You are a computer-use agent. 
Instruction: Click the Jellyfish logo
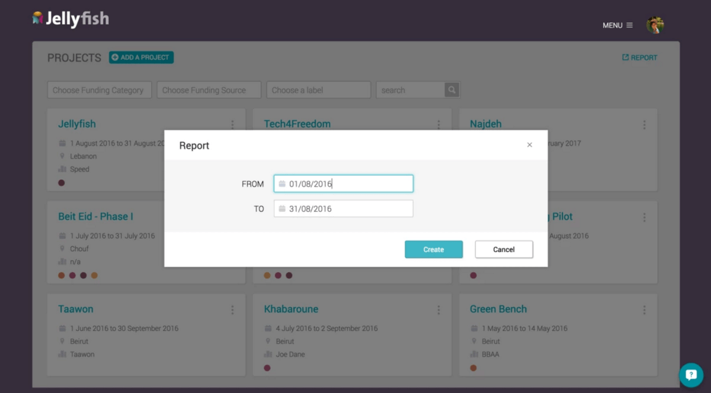pyautogui.click(x=71, y=19)
